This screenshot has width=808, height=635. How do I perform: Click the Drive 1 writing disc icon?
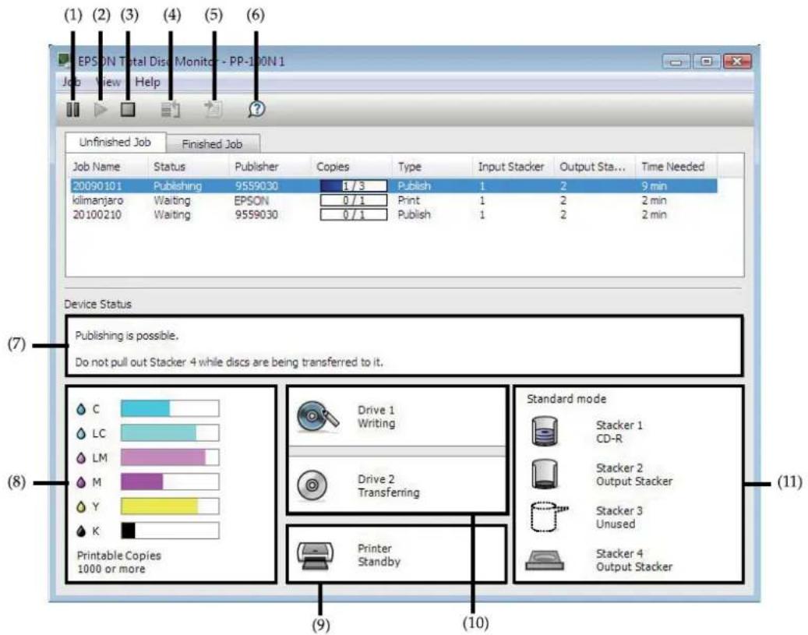318,417
